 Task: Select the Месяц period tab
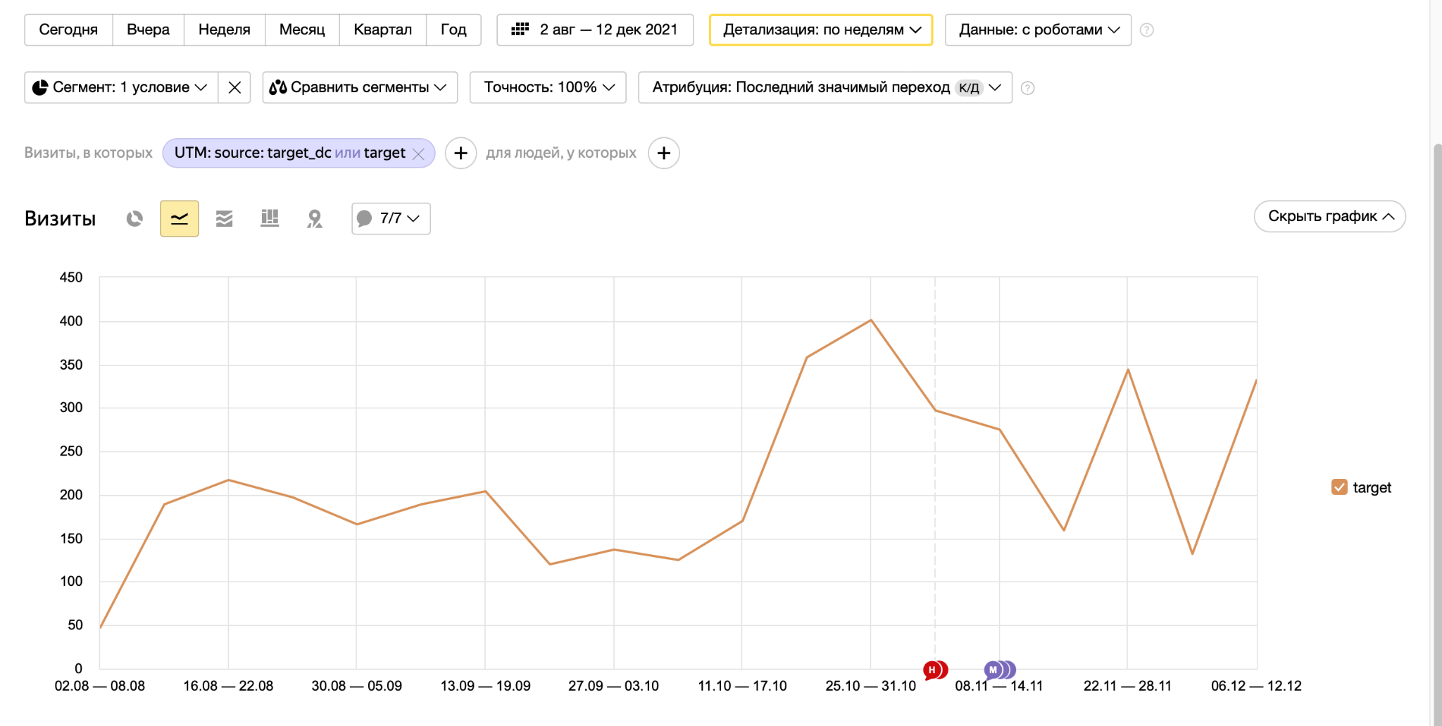point(302,30)
